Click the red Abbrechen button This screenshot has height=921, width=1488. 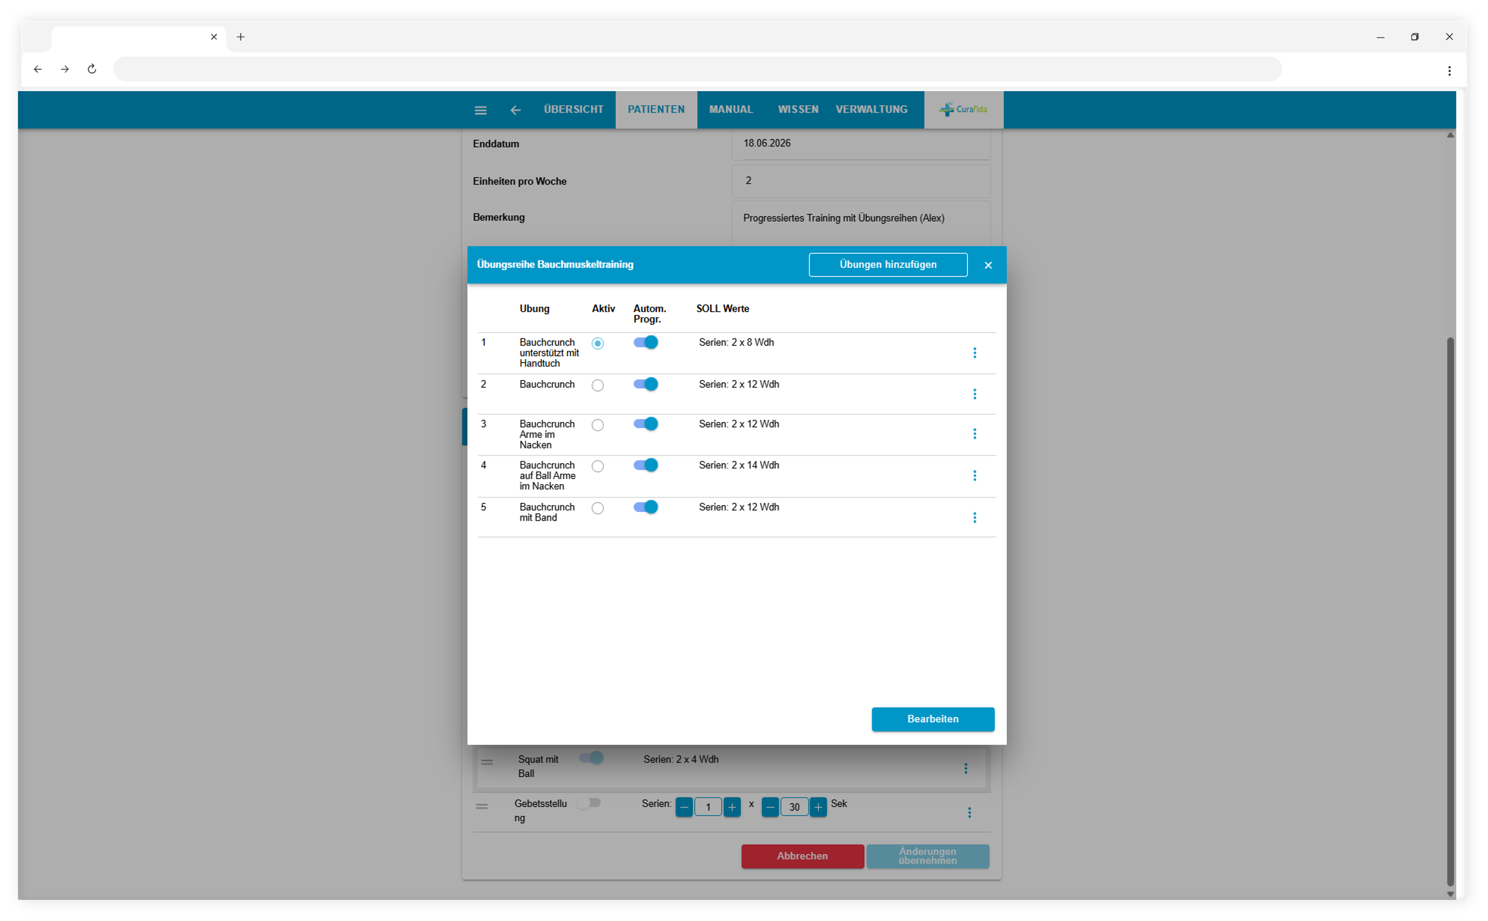(x=802, y=857)
